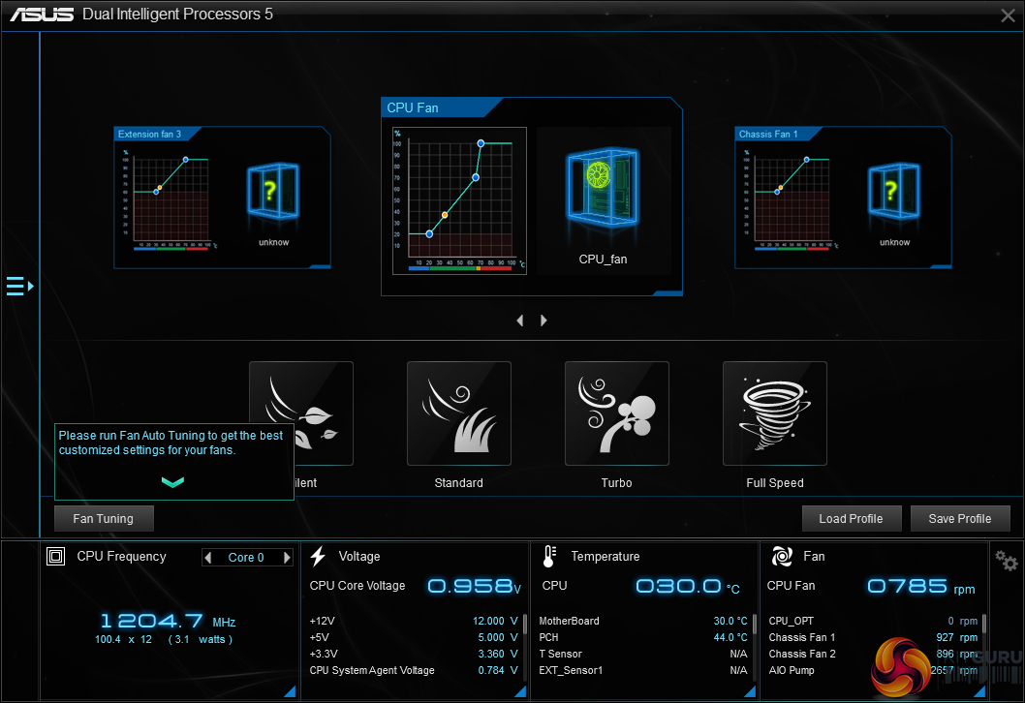The height and width of the screenshot is (703, 1025).
Task: Expand the Voltage panel corner triangle
Action: click(520, 691)
